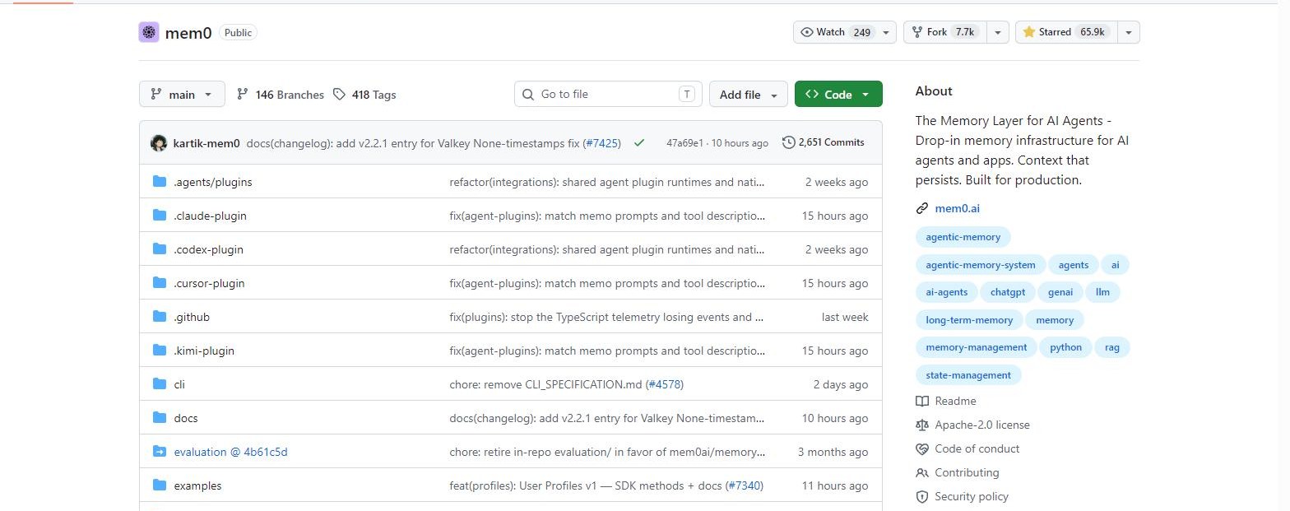Image resolution: width=1290 pixels, height=511 pixels.
Task: Select the long-term-memory topic tag
Action: [x=969, y=320]
